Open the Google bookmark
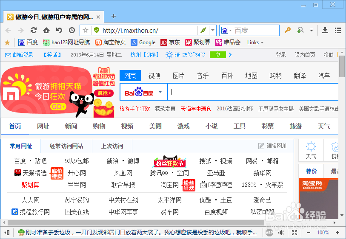The height and width of the screenshot is (239, 346). coord(143,42)
